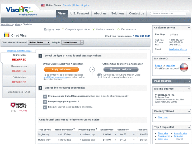Viewport: 192px width, 144px height.
Task: Open the China visa link
Action: pyautogui.click(x=163, y=133)
